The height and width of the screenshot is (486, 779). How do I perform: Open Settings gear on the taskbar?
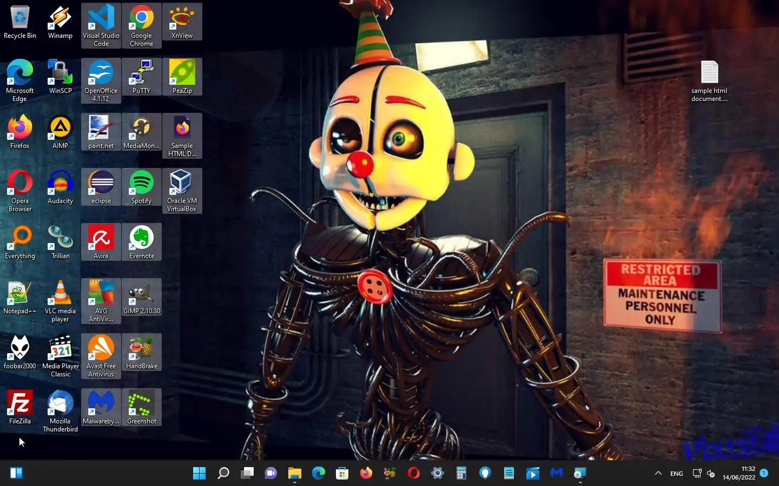(x=438, y=474)
